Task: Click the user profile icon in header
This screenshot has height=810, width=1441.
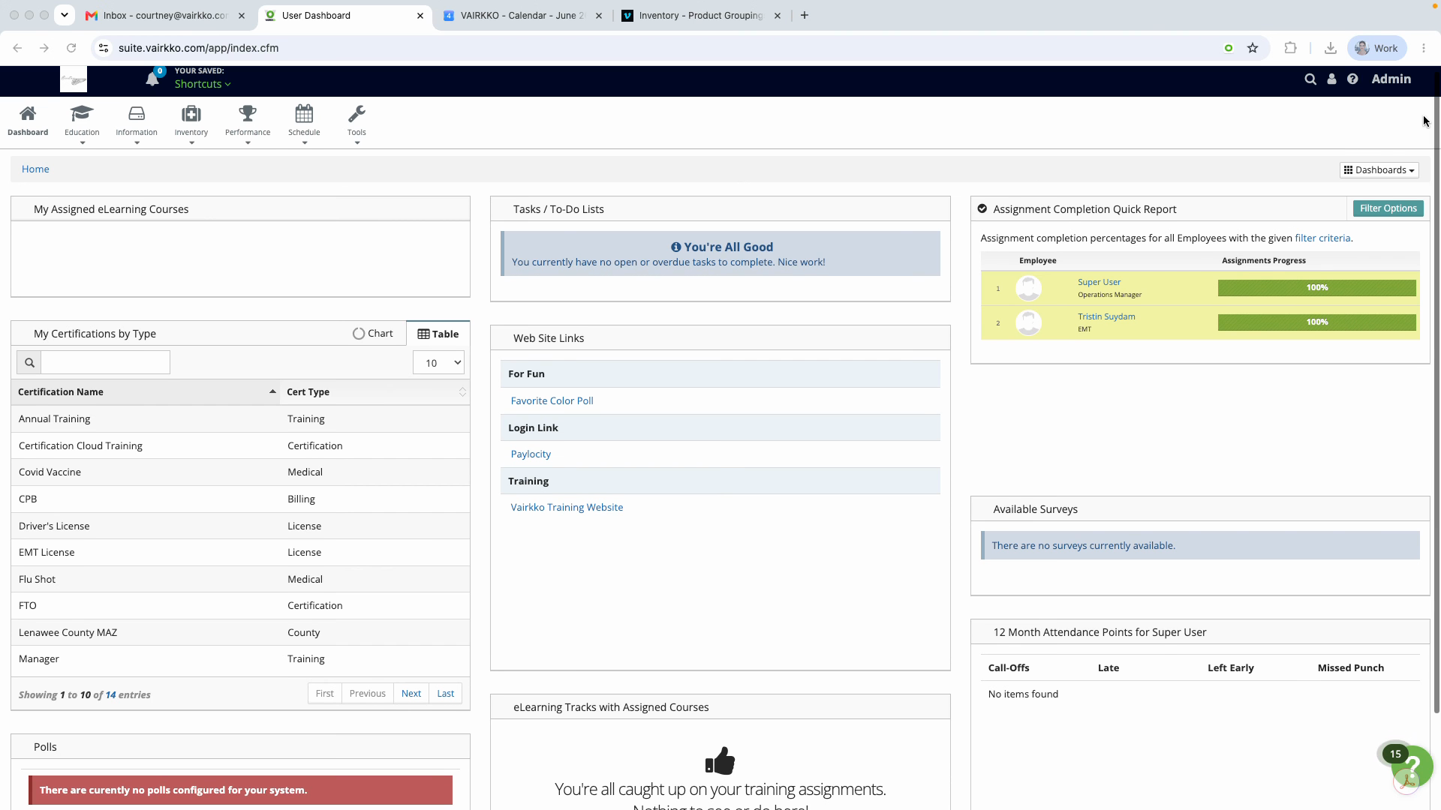Action: [x=1331, y=79]
